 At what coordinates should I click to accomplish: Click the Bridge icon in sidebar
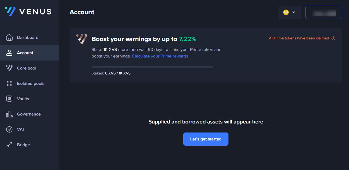(x=9, y=145)
